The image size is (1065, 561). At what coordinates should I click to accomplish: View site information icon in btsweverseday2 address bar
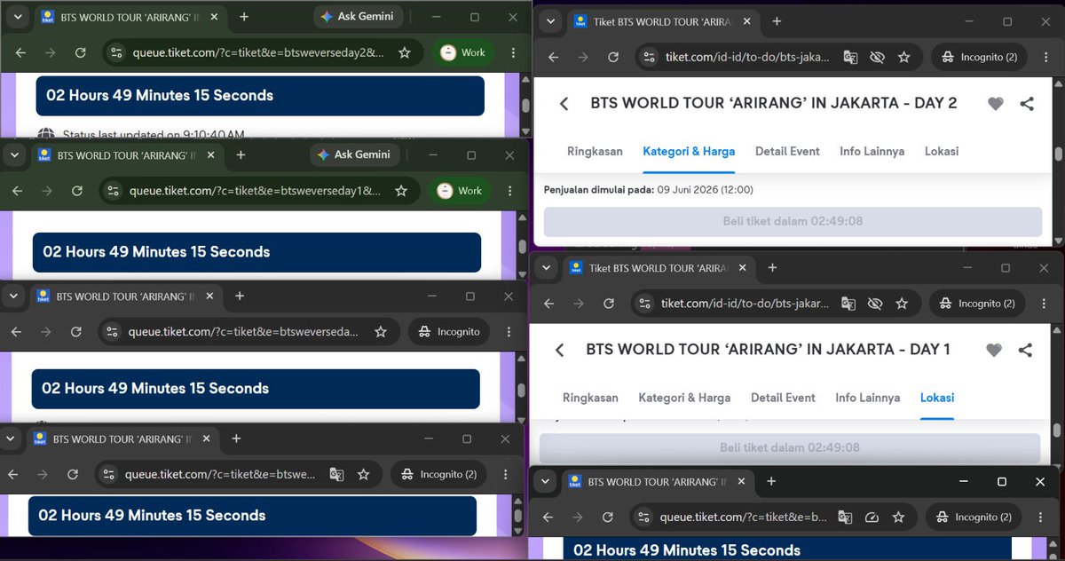116,53
